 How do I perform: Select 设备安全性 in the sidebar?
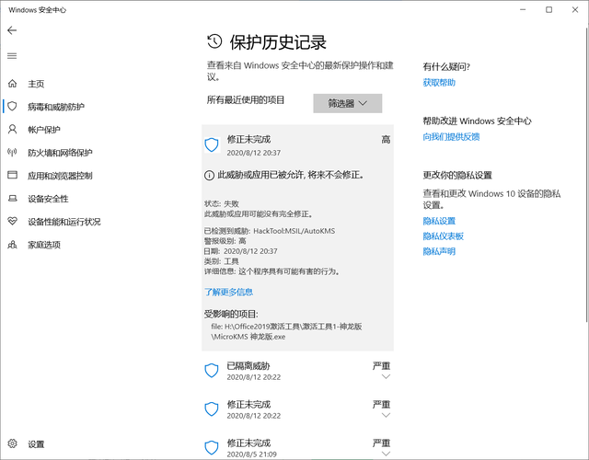point(48,199)
